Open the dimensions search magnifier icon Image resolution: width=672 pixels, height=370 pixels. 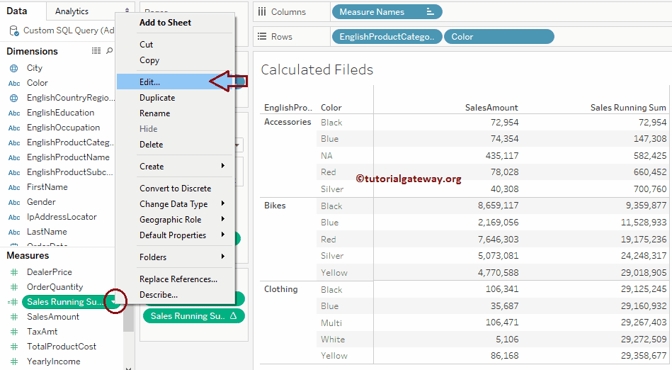click(109, 51)
